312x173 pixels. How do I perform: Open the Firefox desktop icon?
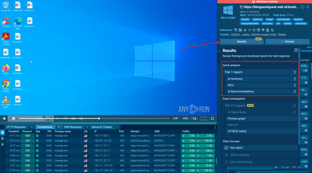[x=6, y=69]
